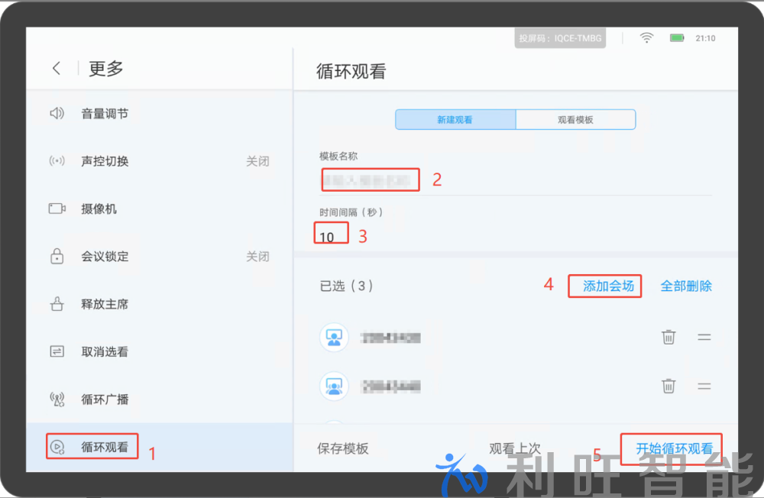Grab the reorder handle of the second site
This screenshot has height=498, width=764.
pos(704,386)
